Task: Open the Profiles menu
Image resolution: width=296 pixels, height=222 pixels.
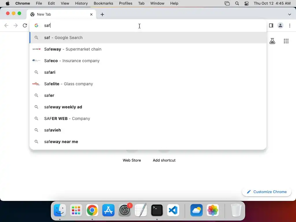Action: [x=125, y=3]
